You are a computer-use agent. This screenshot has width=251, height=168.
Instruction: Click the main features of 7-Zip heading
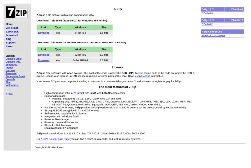coord(117,87)
